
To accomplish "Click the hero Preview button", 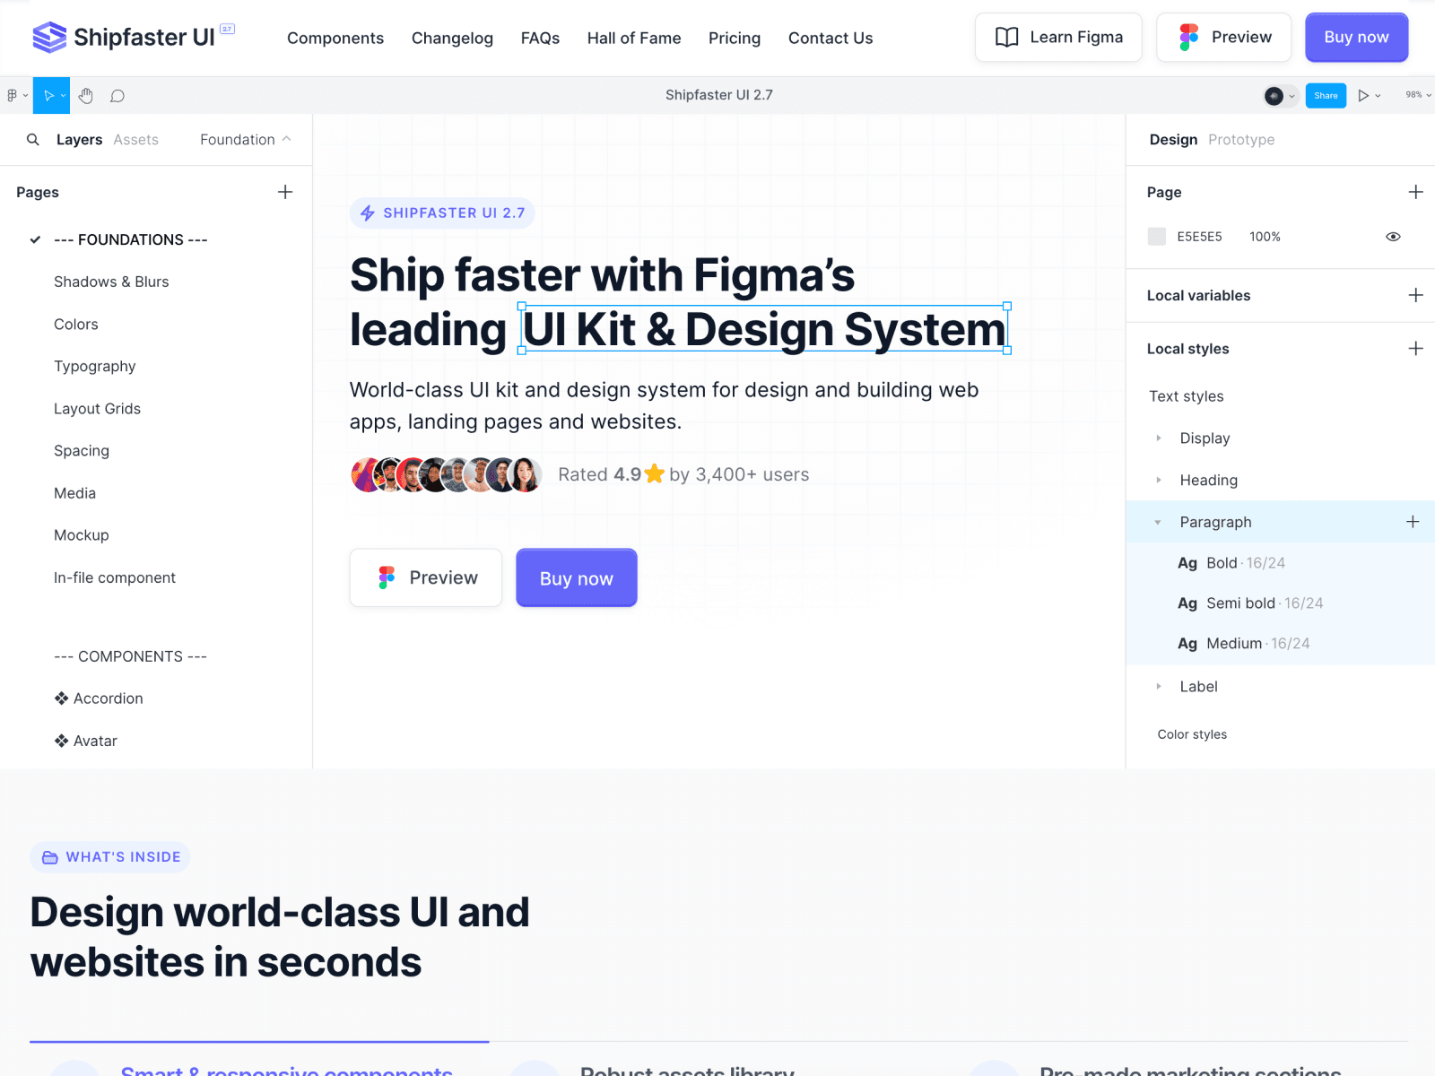I will (x=426, y=577).
